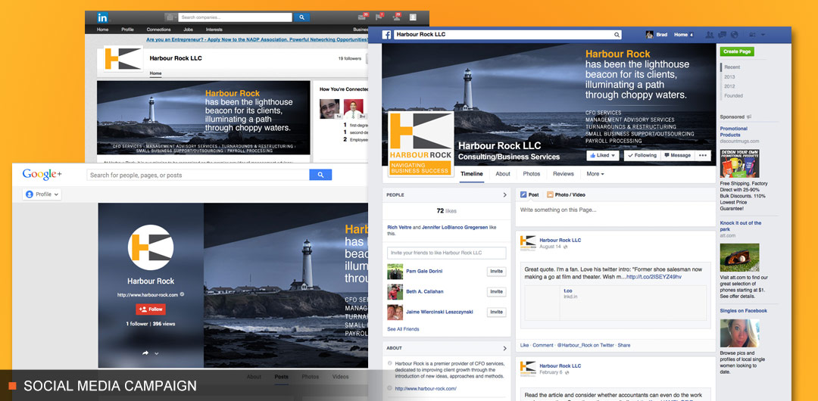
Task: Open Facebook More tab dropdown
Action: [x=595, y=174]
